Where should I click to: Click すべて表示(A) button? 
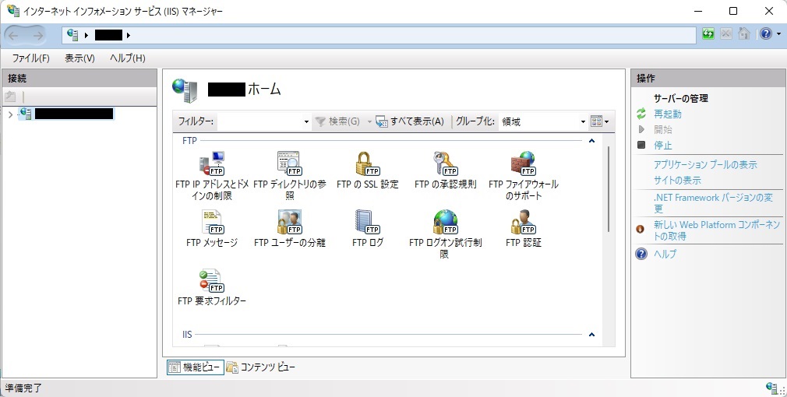(410, 121)
